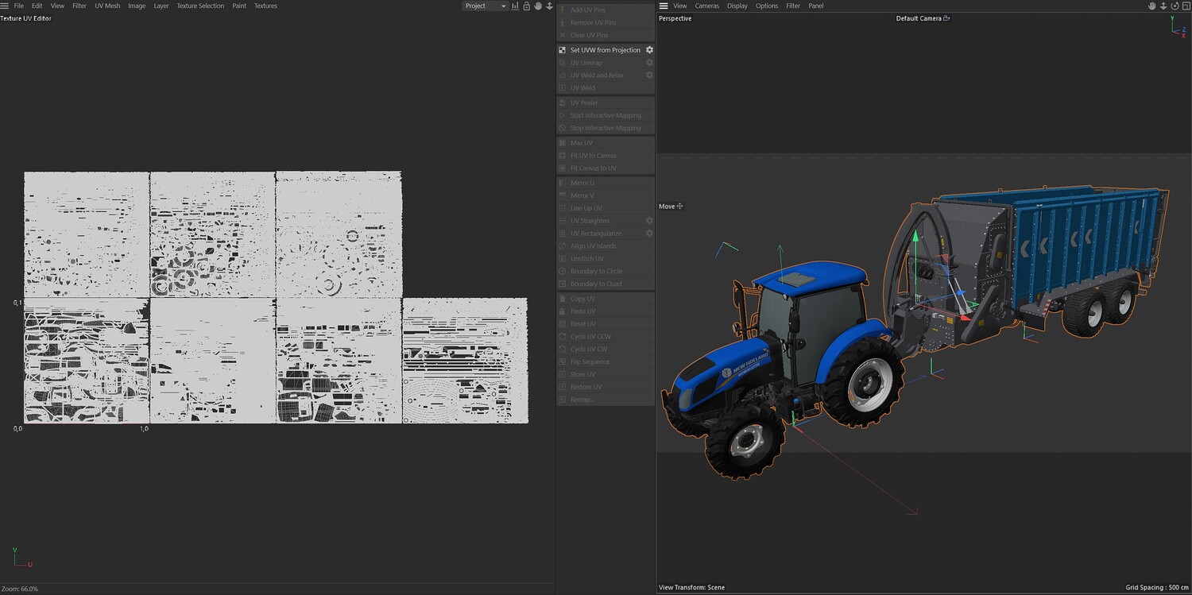Open the Texture Selection menu

click(200, 6)
